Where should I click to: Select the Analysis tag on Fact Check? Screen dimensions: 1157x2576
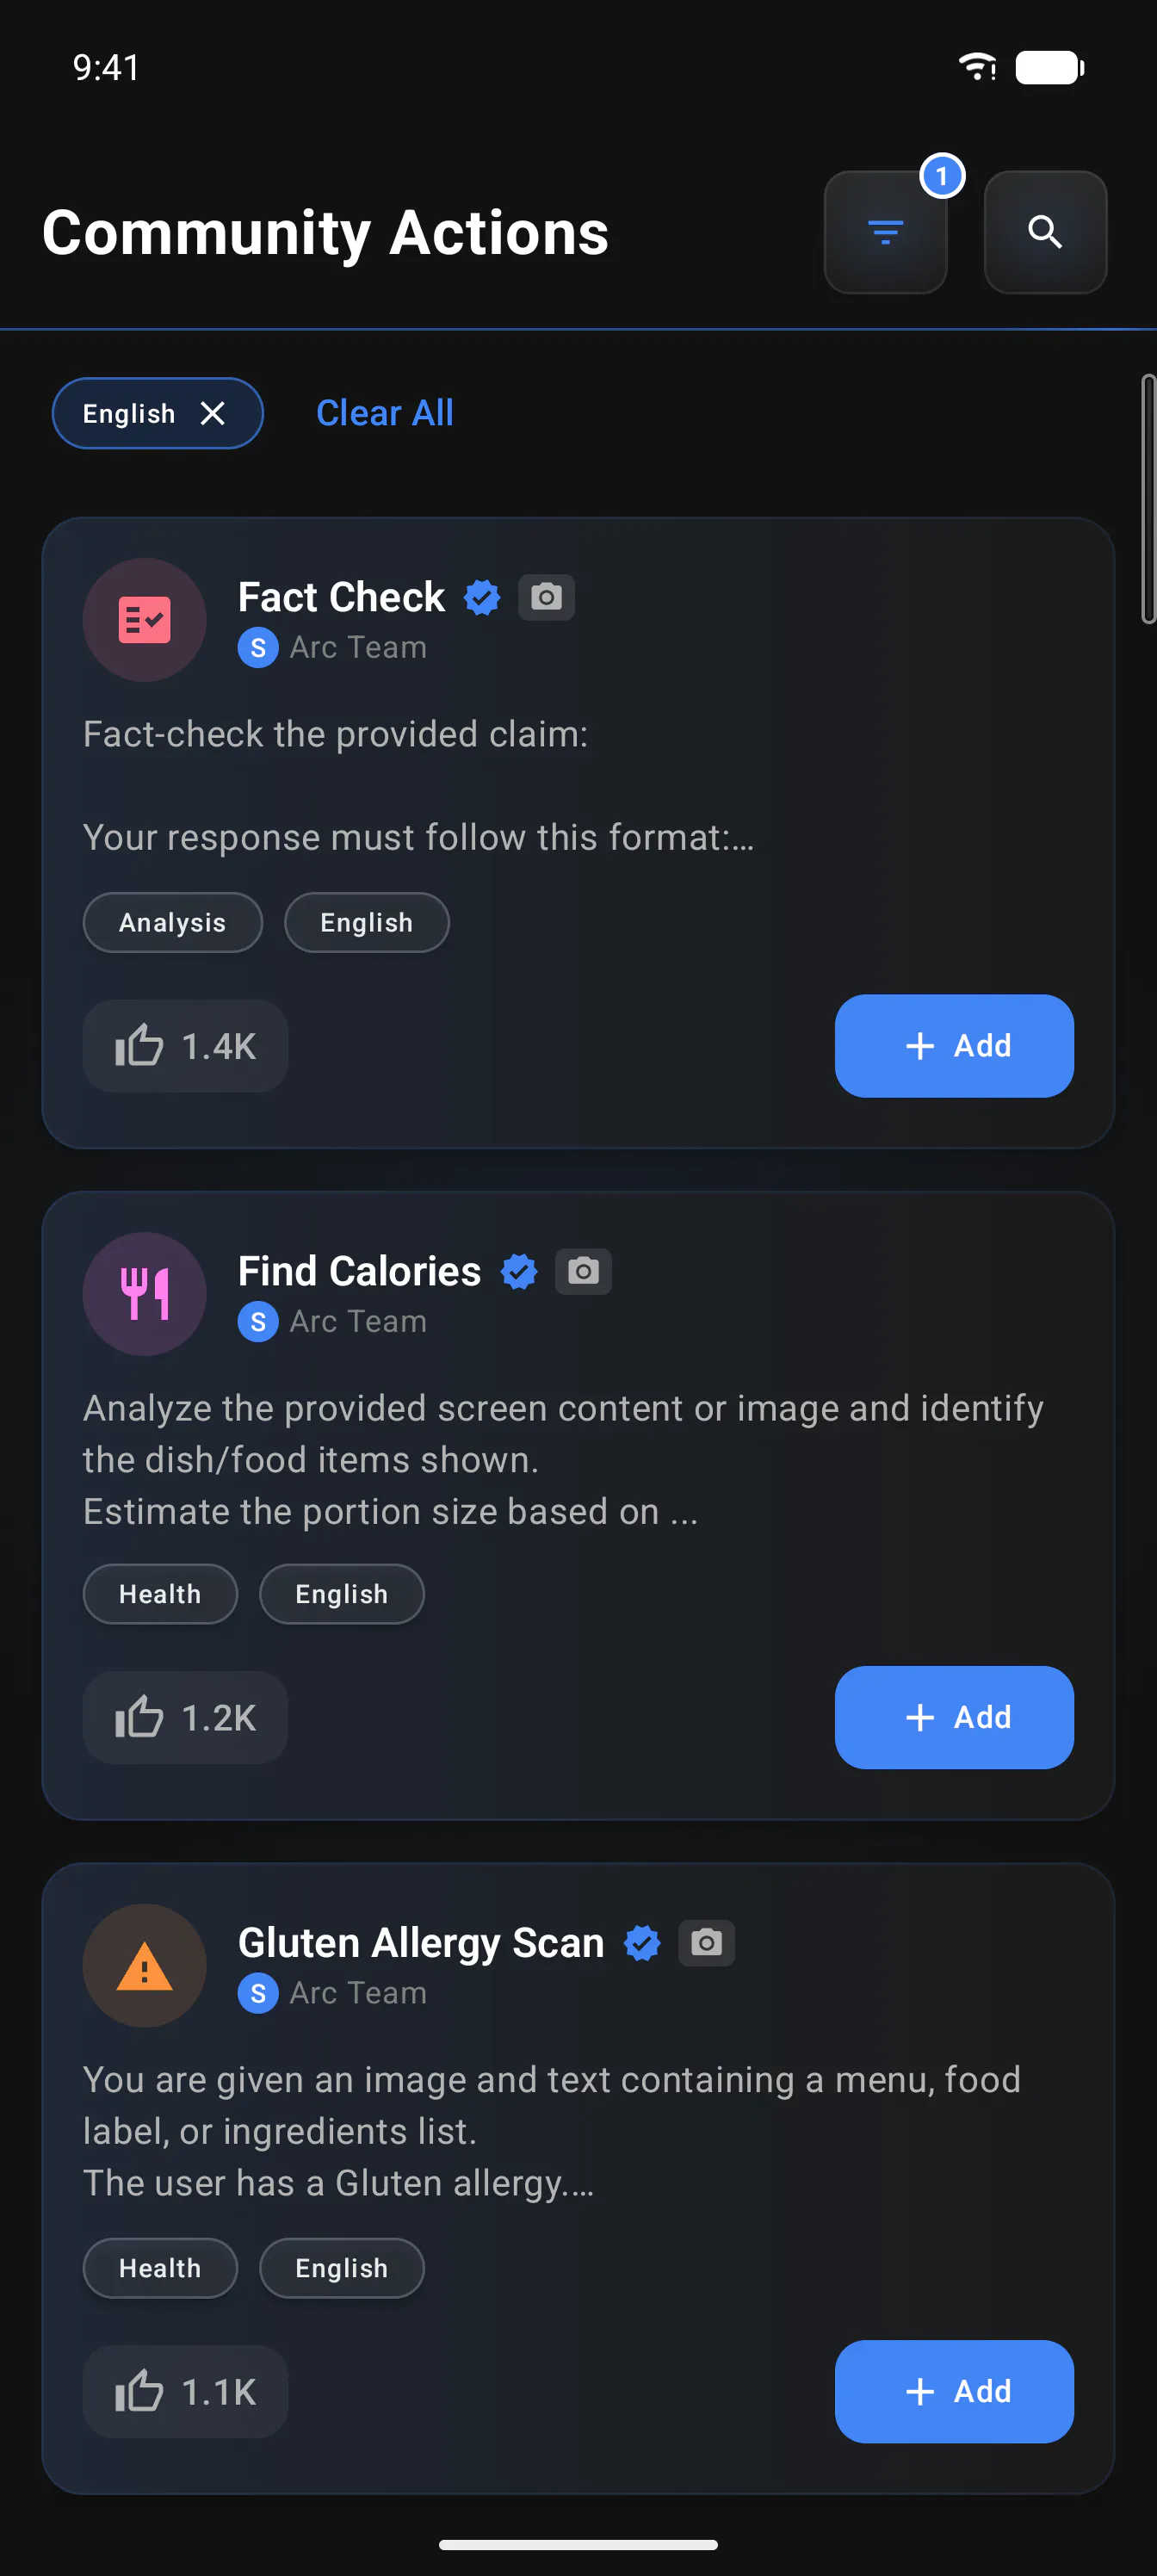(173, 923)
